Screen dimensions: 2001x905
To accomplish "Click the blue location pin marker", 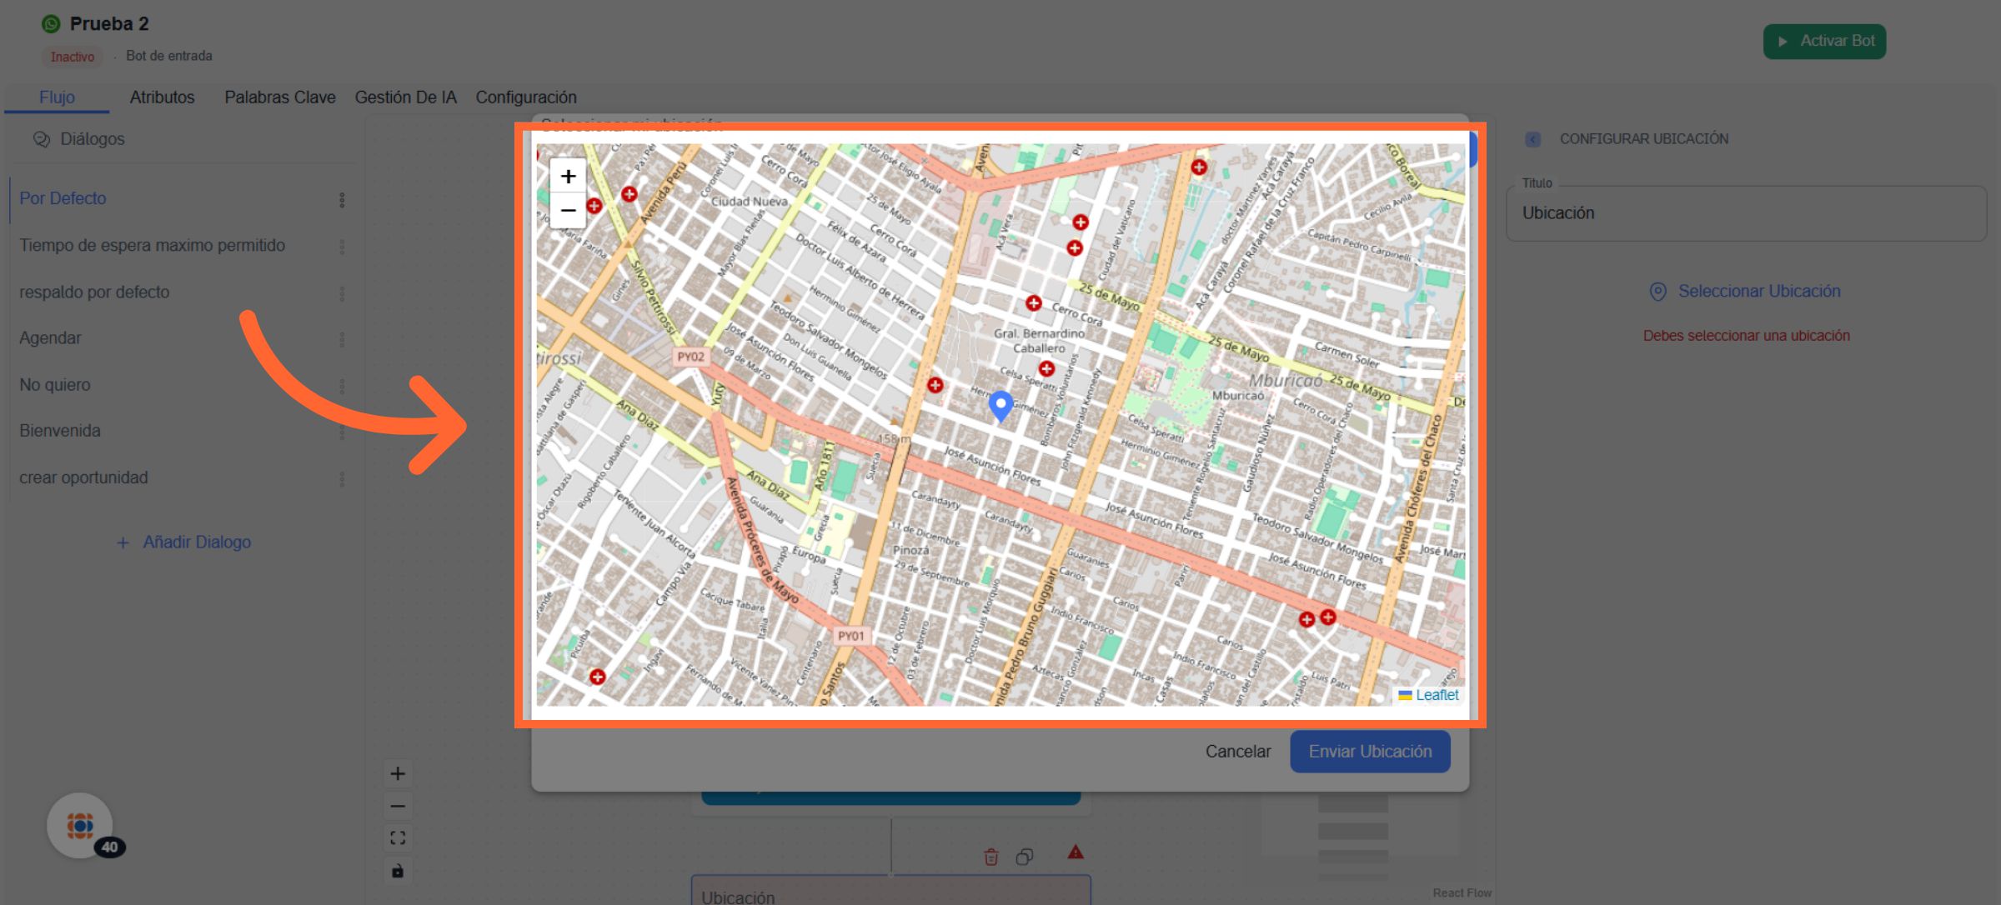I will [x=1000, y=405].
